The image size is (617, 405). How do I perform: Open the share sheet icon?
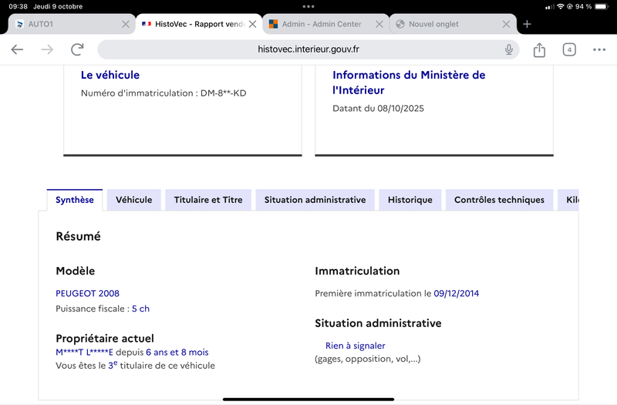pyautogui.click(x=539, y=50)
